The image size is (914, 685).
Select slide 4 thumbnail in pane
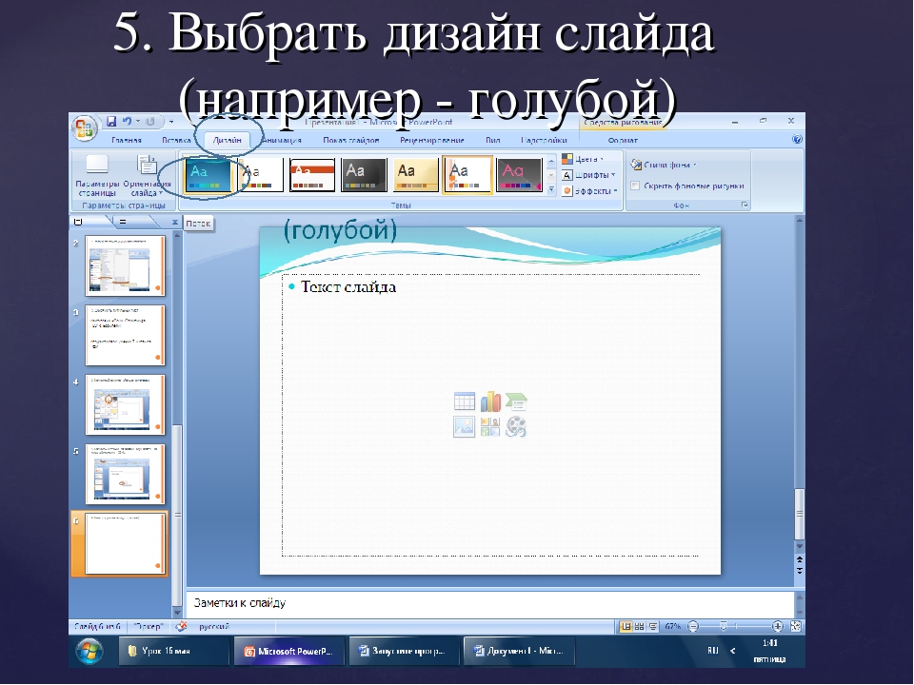click(x=126, y=405)
